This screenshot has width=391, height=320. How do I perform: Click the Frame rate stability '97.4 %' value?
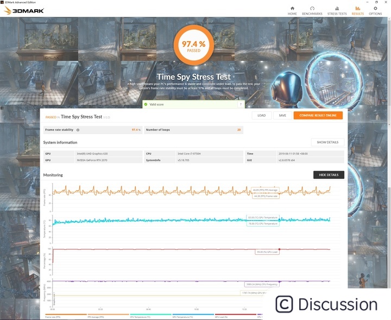(x=136, y=130)
